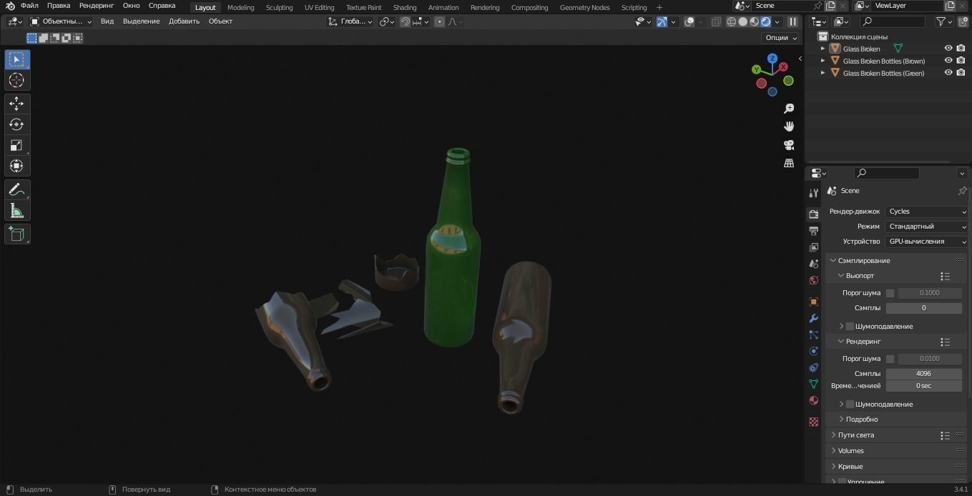This screenshot has width=972, height=496.
Task: Switch to the Shading workspace tab
Action: pos(405,7)
